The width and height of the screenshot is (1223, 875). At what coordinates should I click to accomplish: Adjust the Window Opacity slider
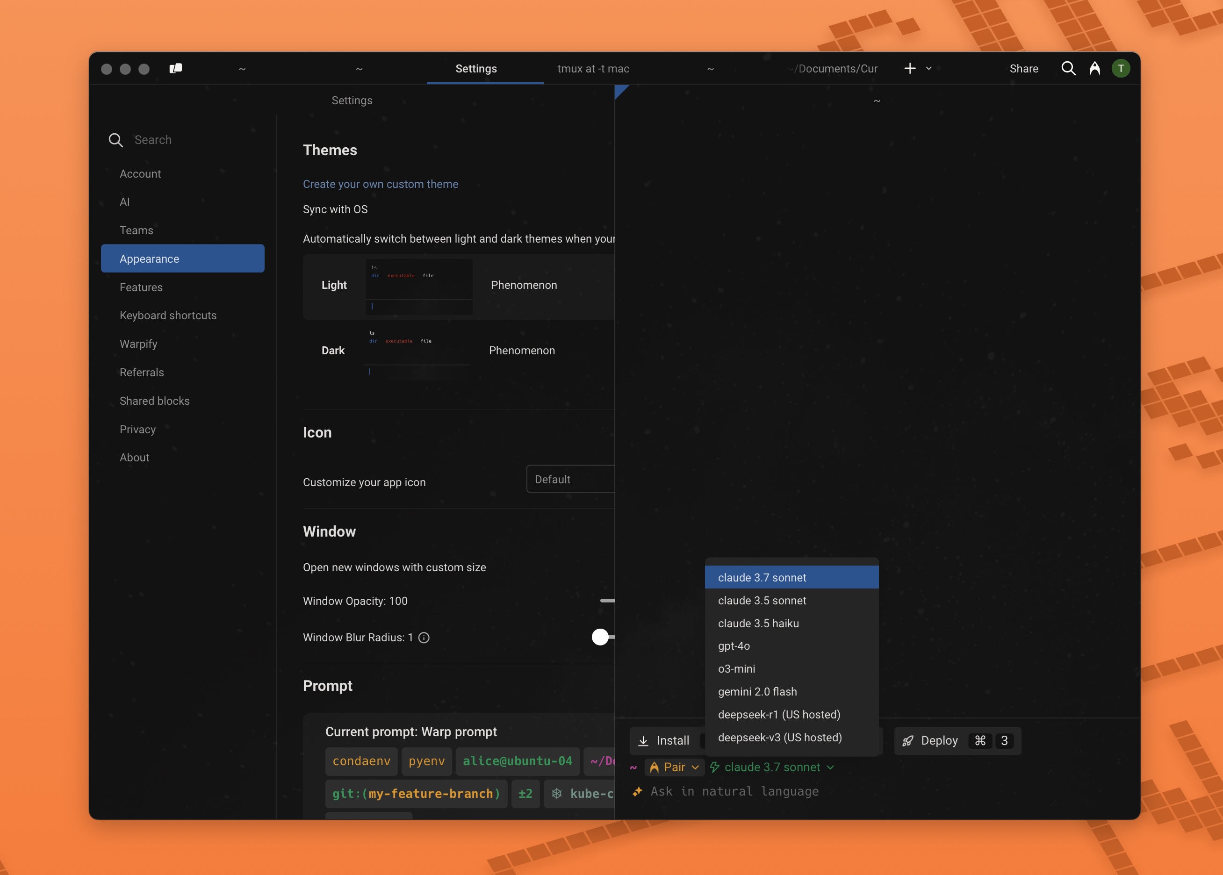(x=607, y=601)
